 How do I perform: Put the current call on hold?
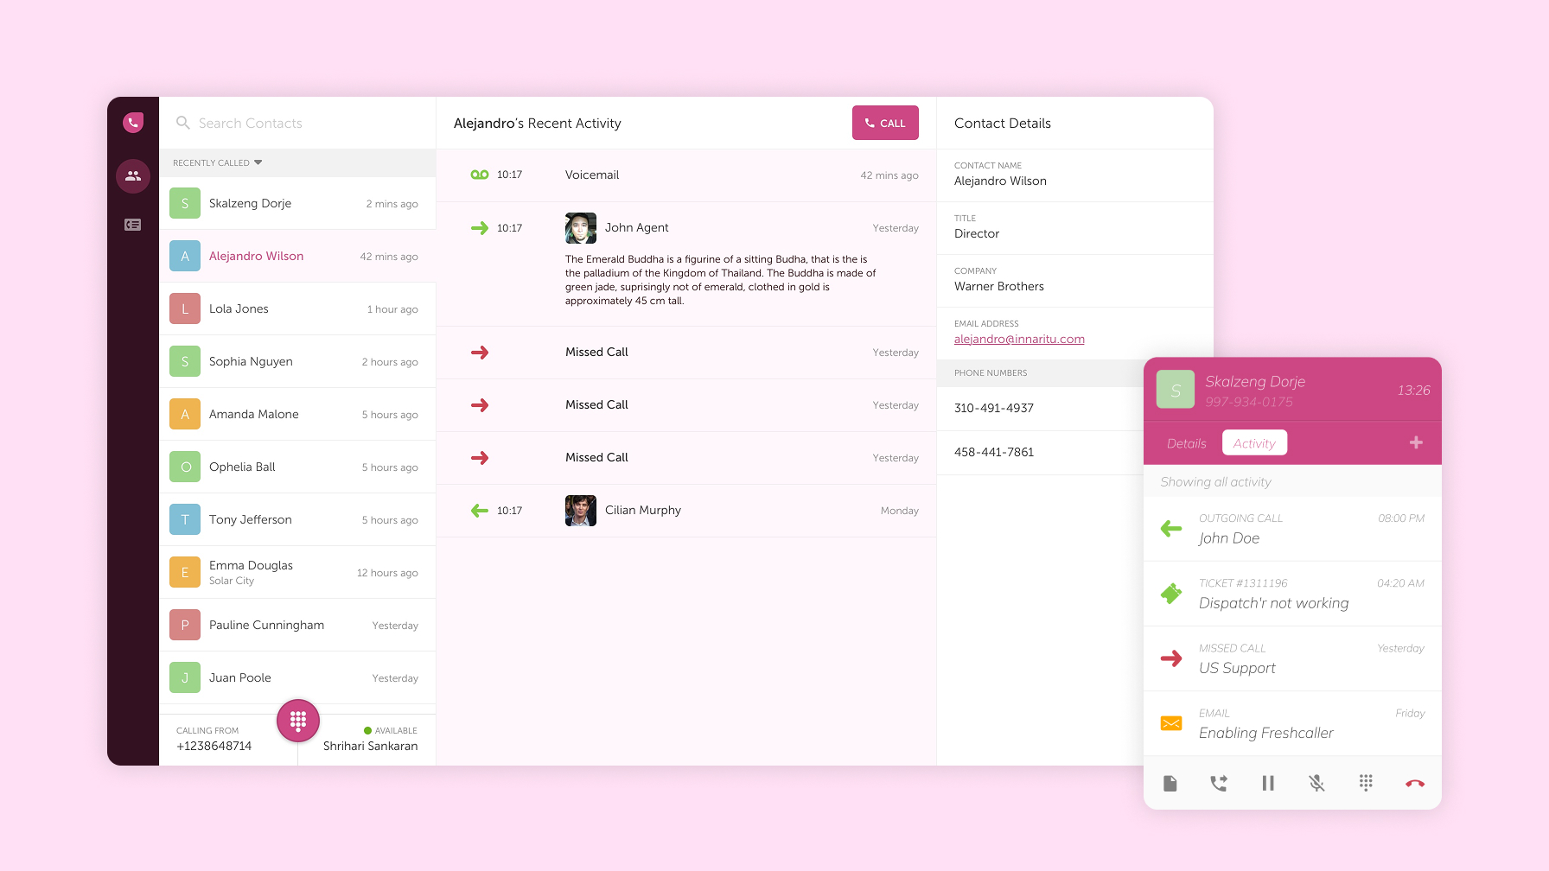[1268, 783]
